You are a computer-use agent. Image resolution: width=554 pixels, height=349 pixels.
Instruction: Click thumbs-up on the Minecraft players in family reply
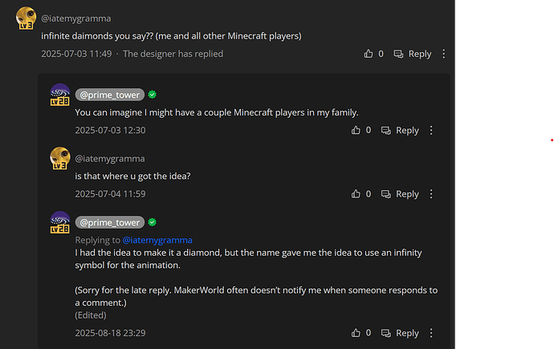coord(356,130)
